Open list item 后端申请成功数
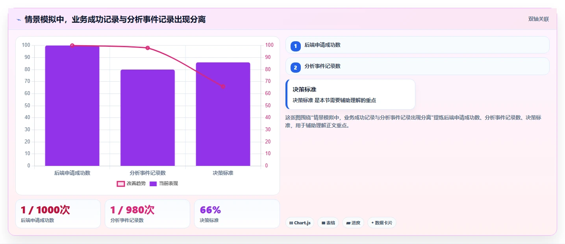 (417, 45)
